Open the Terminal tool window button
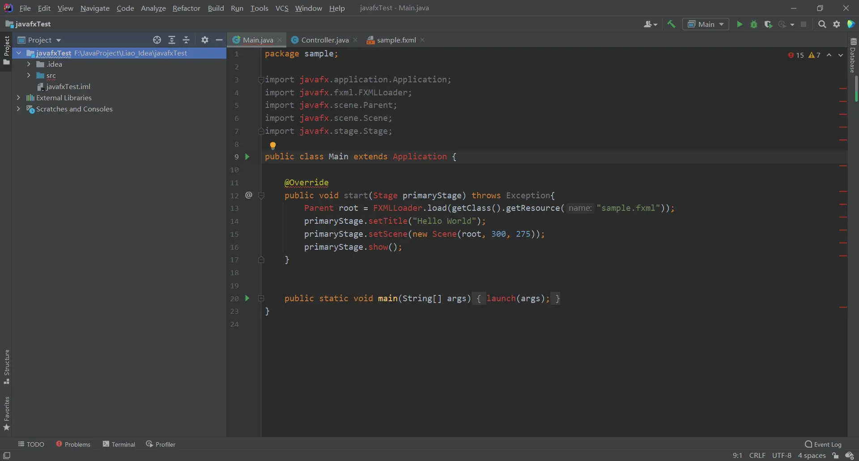Viewport: 859px width, 461px height. [119, 444]
